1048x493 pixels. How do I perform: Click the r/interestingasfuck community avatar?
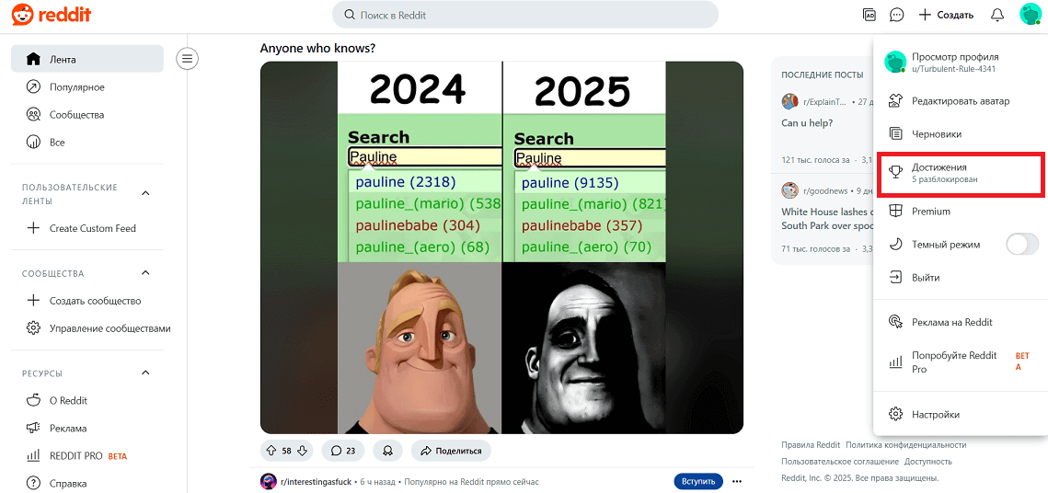click(268, 481)
